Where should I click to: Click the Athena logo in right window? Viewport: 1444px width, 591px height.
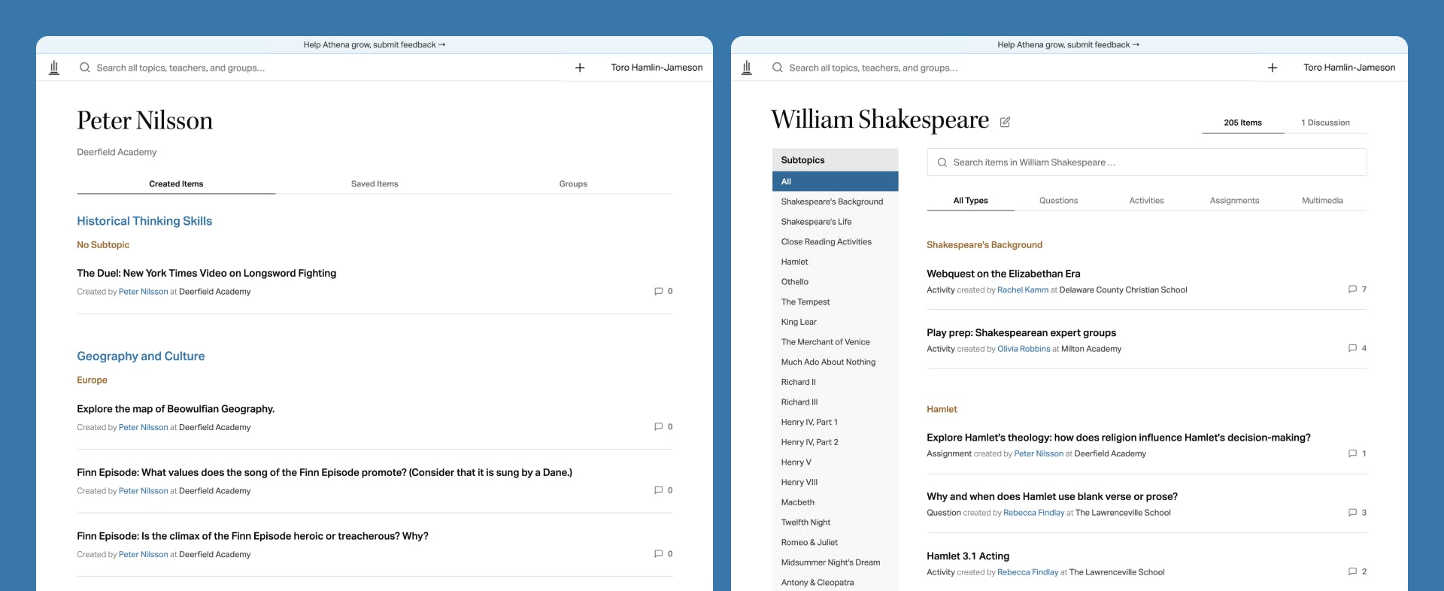click(x=747, y=68)
